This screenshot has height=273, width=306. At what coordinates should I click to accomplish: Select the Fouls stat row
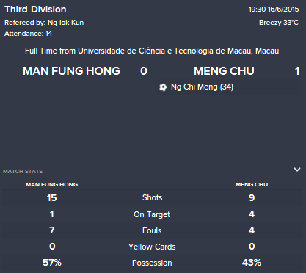pyautogui.click(x=152, y=230)
